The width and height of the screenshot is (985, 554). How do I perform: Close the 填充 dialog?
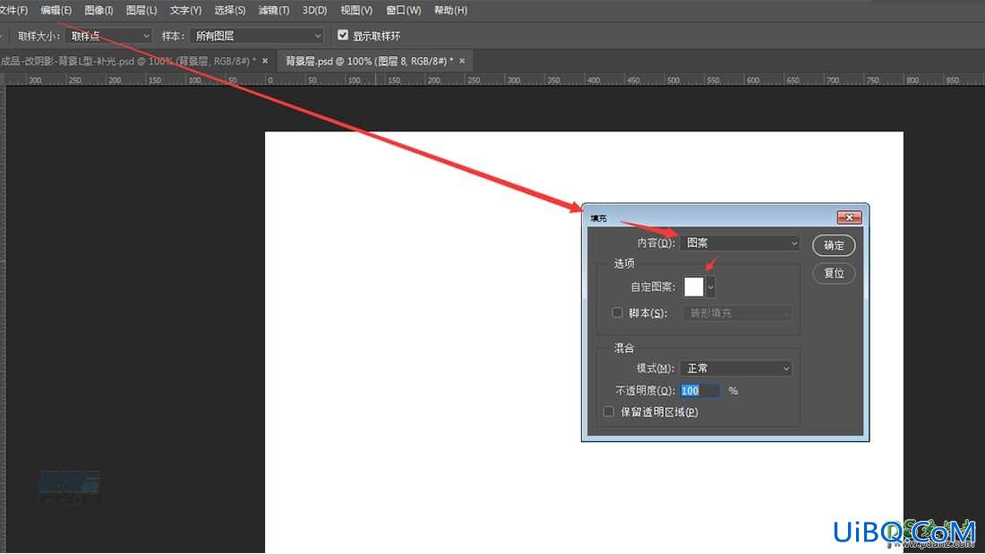tap(849, 217)
